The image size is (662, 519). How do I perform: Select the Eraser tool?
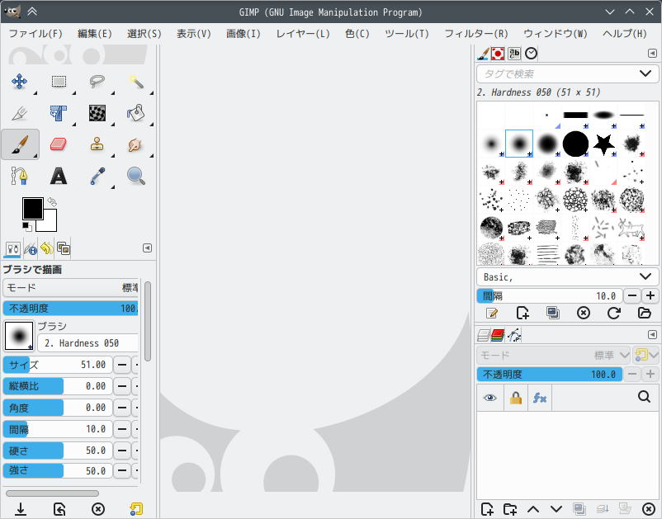click(x=58, y=144)
